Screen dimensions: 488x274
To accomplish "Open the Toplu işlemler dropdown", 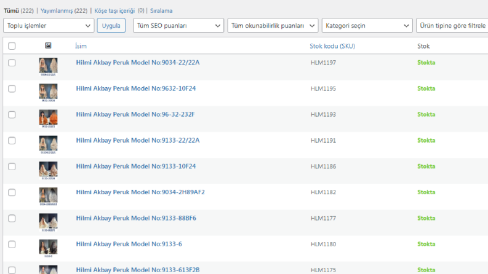I will 49,25.
